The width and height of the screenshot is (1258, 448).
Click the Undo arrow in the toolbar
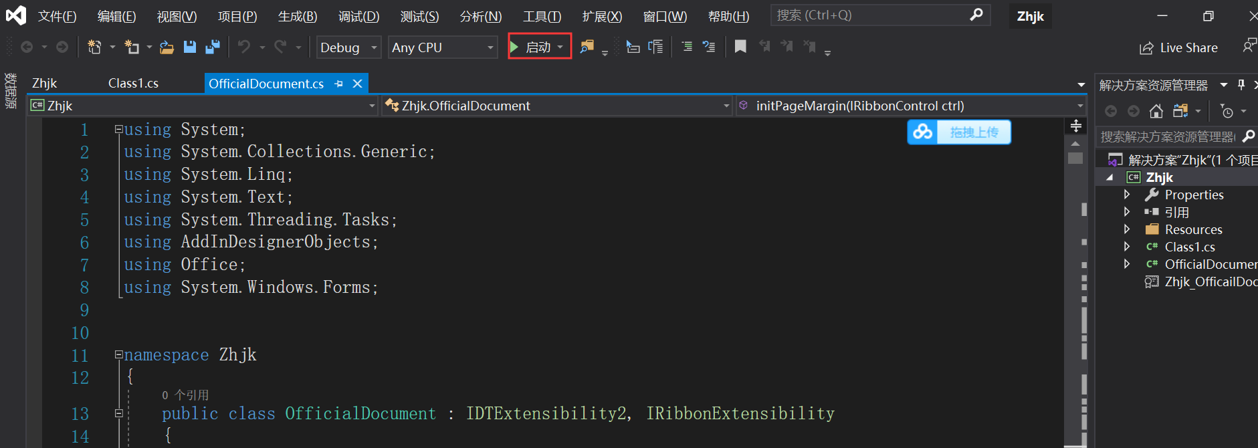coord(244,47)
